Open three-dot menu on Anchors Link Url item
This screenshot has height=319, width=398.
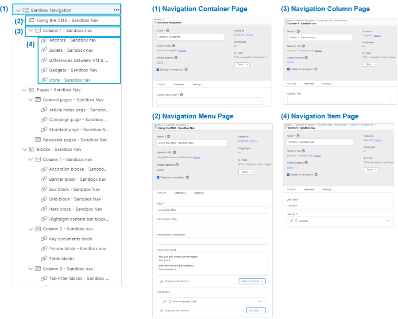click(387, 220)
